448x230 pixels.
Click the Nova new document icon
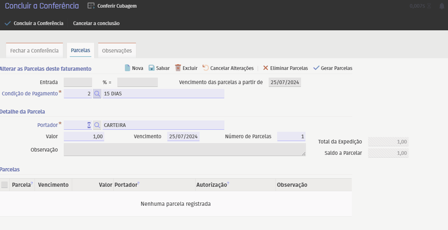[x=127, y=68]
